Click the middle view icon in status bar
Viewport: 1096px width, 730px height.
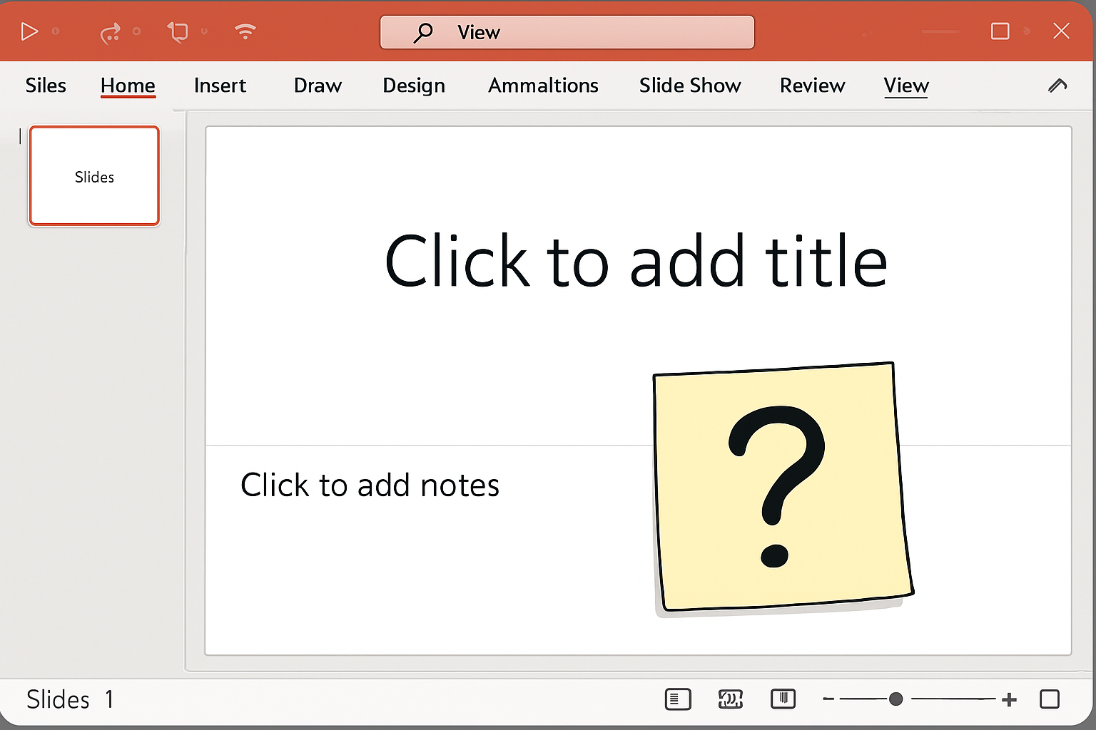point(730,699)
